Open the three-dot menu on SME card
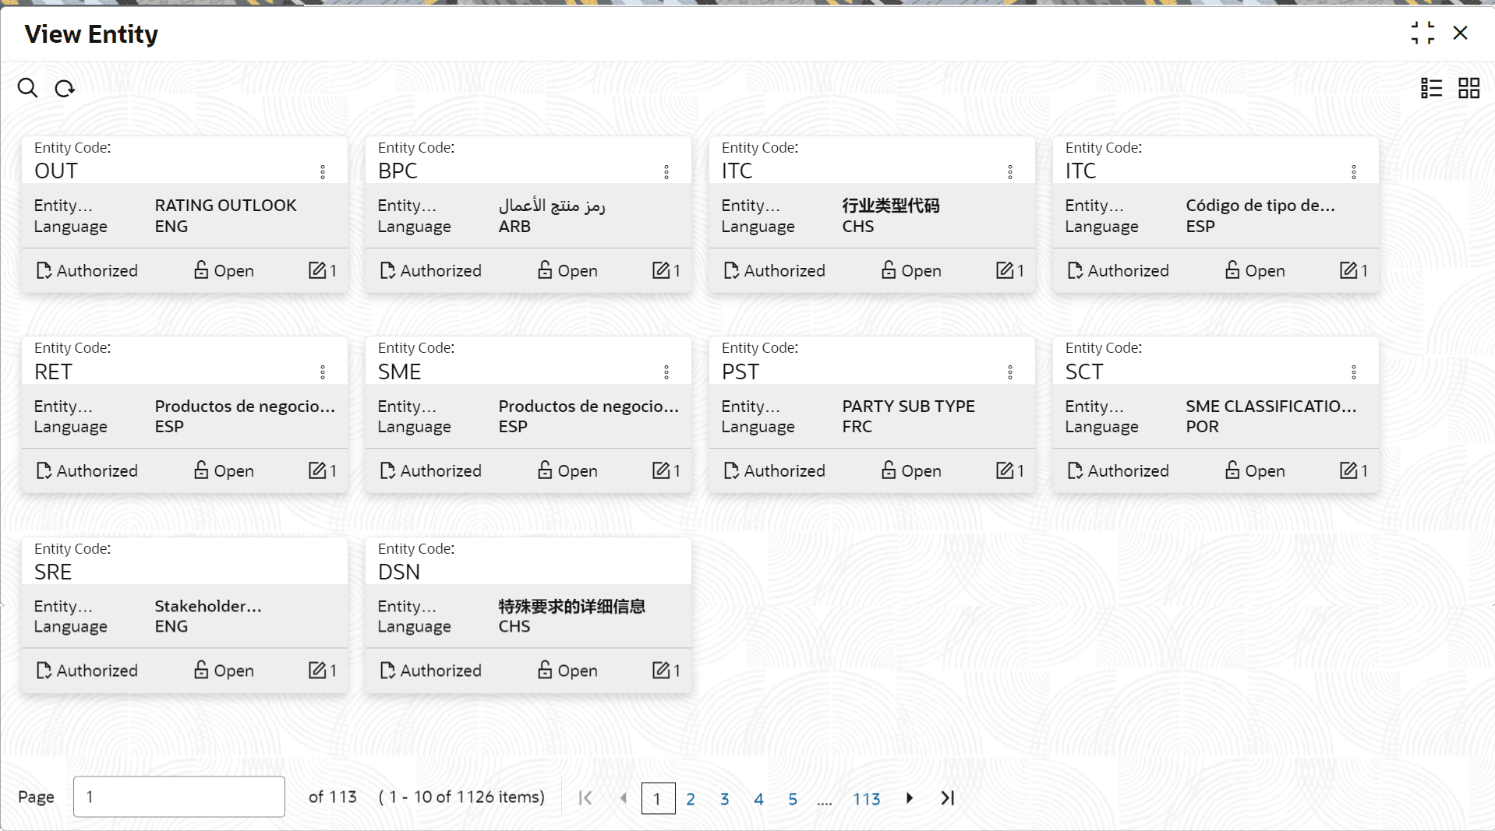The image size is (1495, 831). [x=666, y=372]
